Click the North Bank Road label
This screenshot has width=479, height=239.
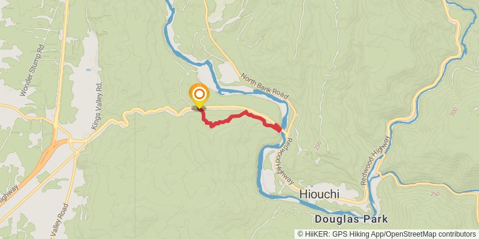[x=265, y=86]
